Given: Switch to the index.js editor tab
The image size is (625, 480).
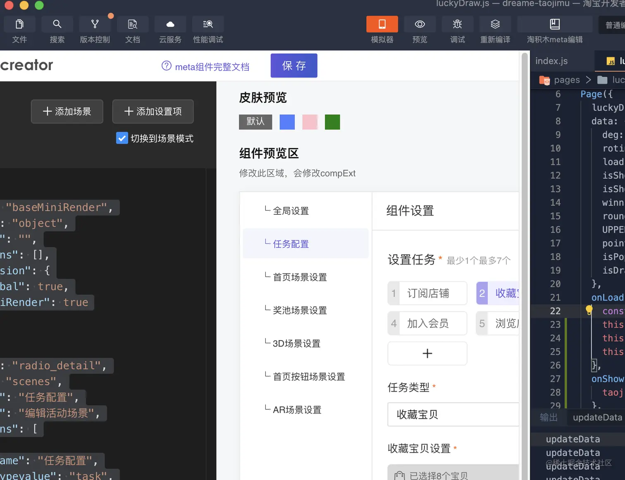Looking at the screenshot, I should tap(551, 61).
